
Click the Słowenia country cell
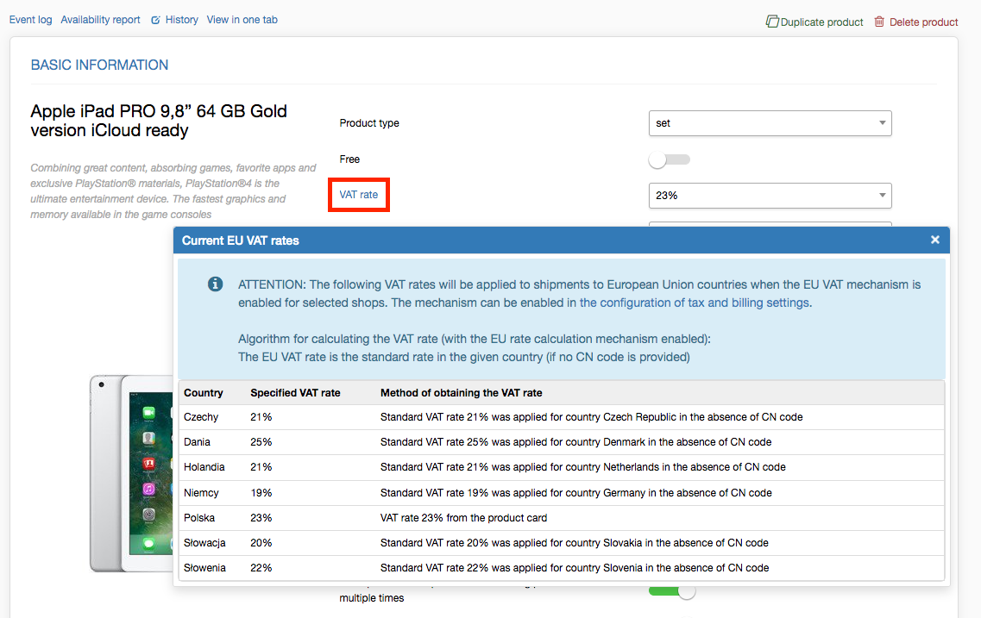pyautogui.click(x=204, y=568)
